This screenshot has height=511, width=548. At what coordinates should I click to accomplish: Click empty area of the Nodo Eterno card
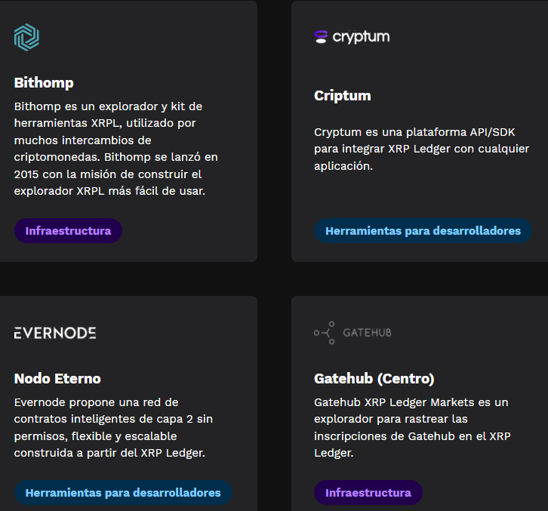[x=175, y=332]
